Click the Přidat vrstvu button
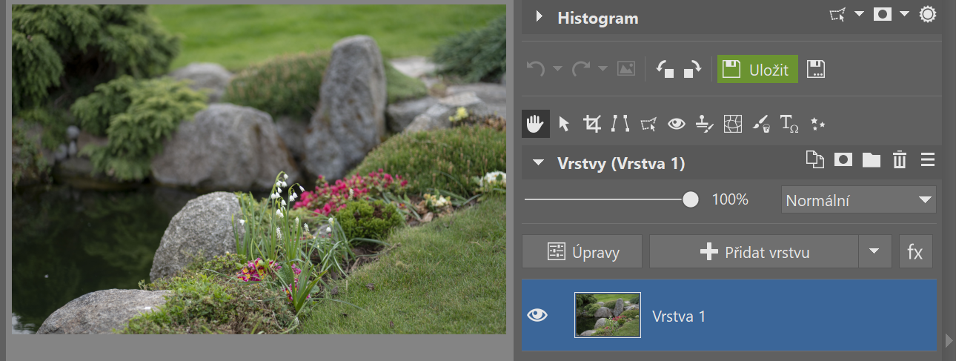 (x=754, y=252)
